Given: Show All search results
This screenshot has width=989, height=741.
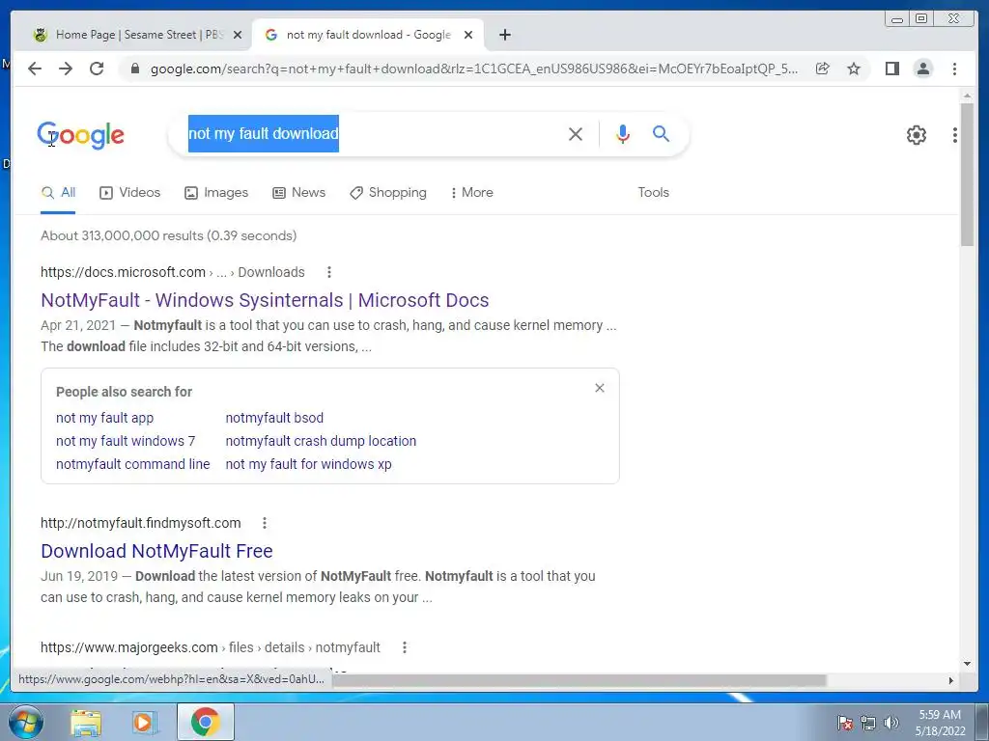Looking at the screenshot, I should pyautogui.click(x=58, y=193).
